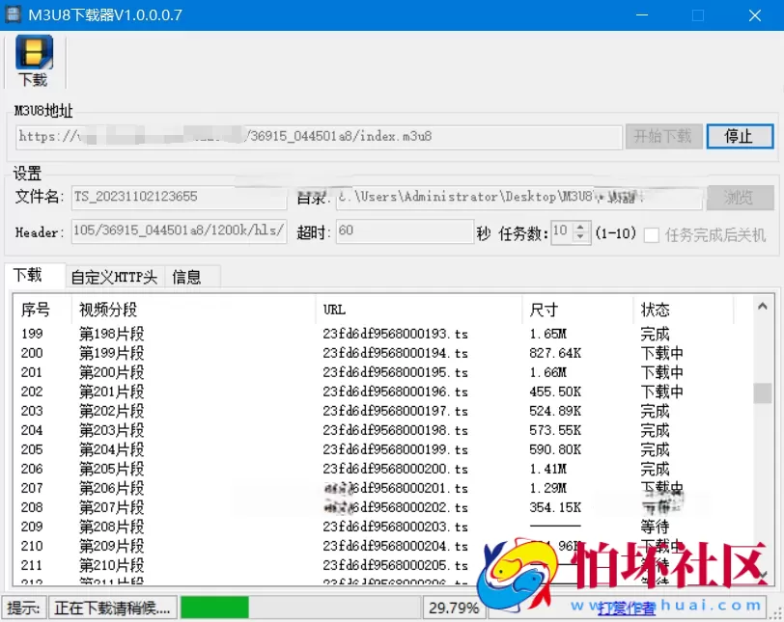Click the 开始下载 button
The height and width of the screenshot is (622, 784).
pyautogui.click(x=663, y=136)
